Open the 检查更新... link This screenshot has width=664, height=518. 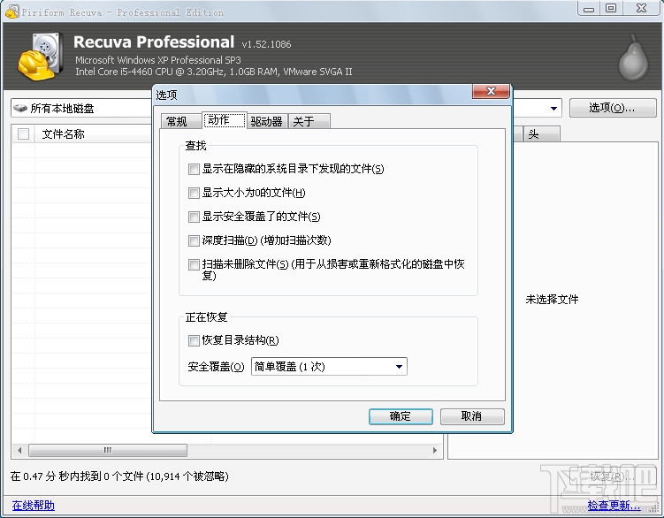point(614,506)
